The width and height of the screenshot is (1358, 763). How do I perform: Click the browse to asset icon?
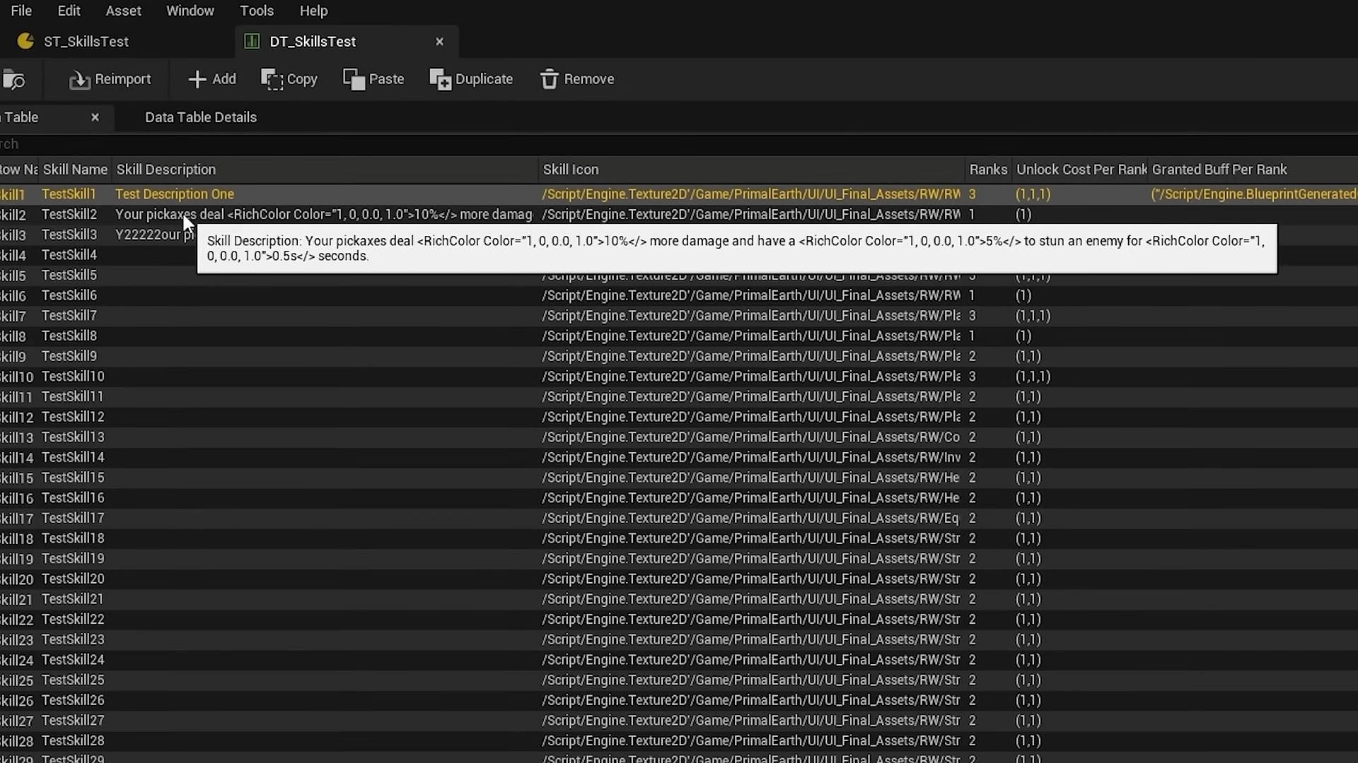pyautogui.click(x=13, y=80)
